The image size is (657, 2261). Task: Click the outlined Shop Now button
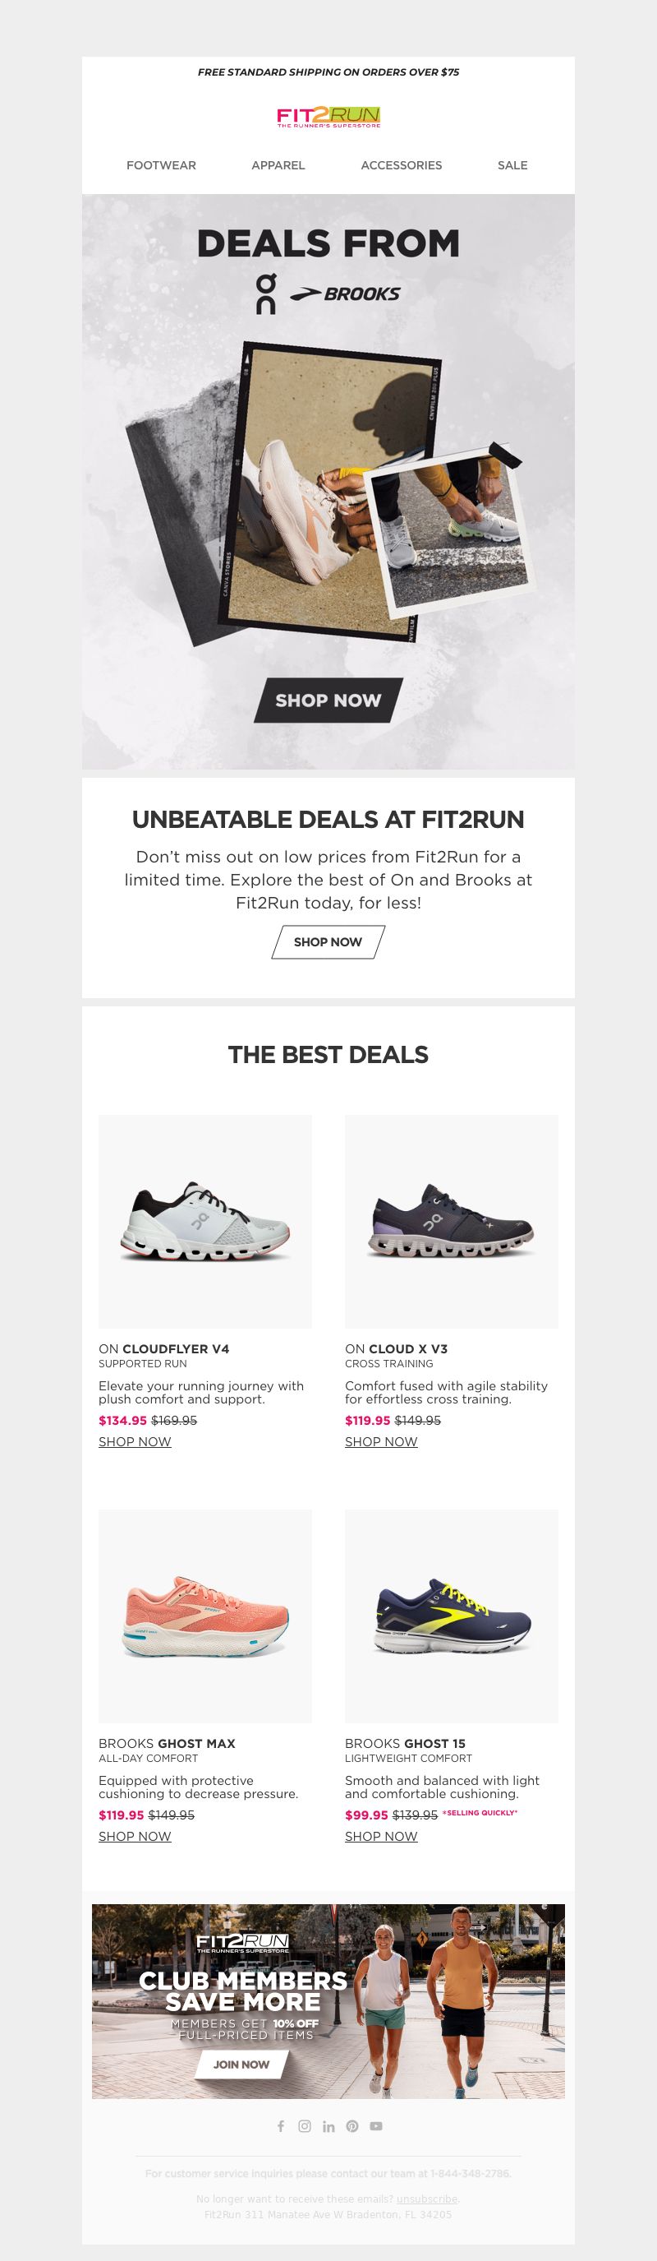click(x=328, y=941)
